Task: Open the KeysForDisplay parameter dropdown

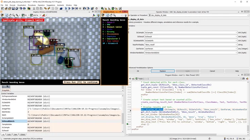Action: (x=236, y=44)
